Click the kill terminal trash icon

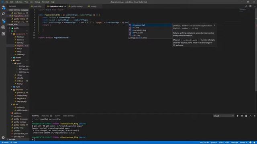246,116
